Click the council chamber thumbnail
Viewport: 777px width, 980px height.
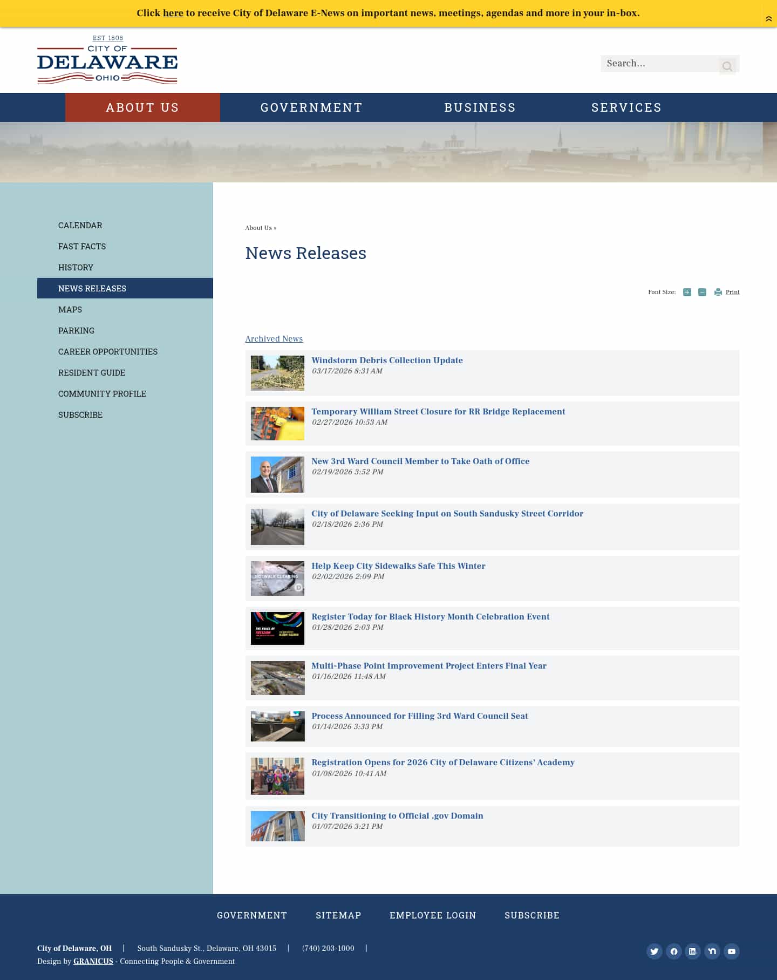[277, 726]
